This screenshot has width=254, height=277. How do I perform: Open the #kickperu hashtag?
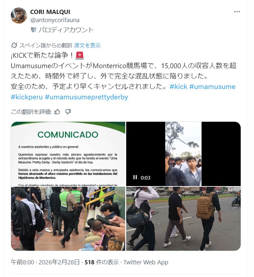coord(27,97)
